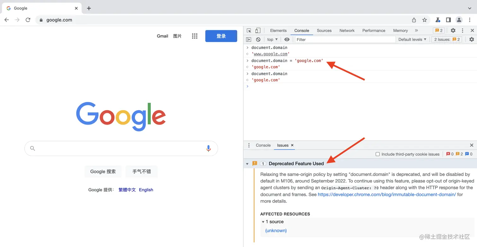477x247 pixels.
Task: Toggle the browser side panel icon
Action: click(x=448, y=20)
